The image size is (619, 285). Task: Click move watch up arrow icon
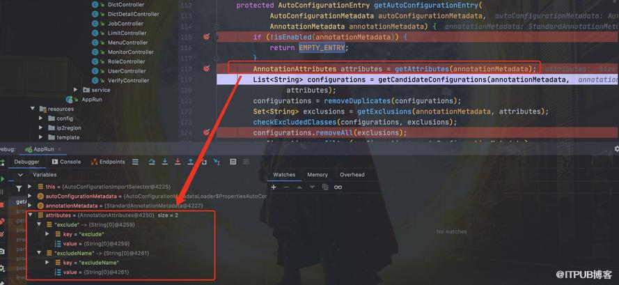299,187
